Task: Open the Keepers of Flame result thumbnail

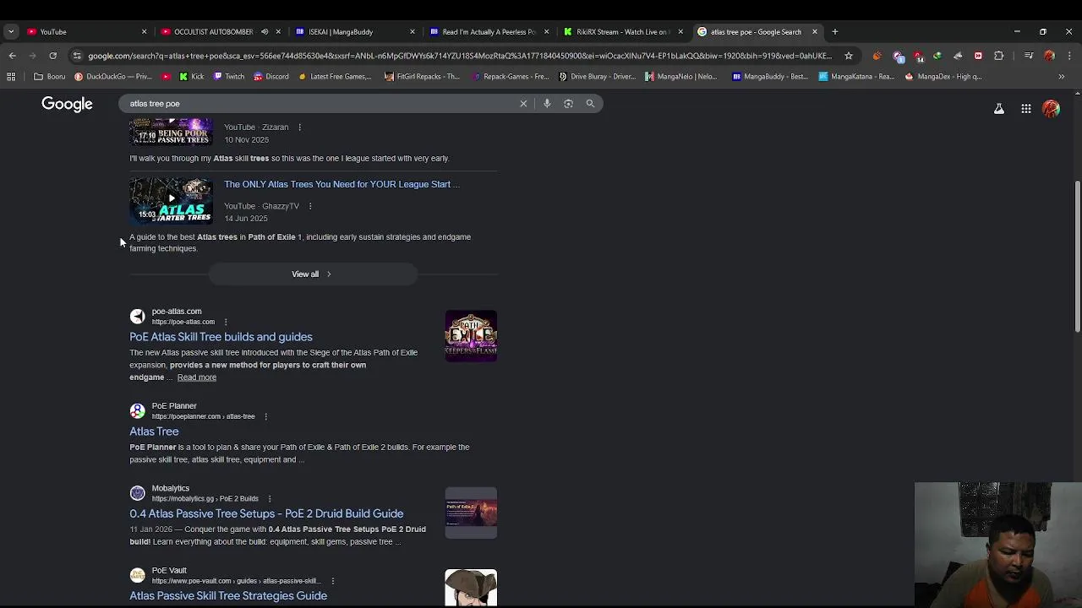Action: tap(471, 336)
